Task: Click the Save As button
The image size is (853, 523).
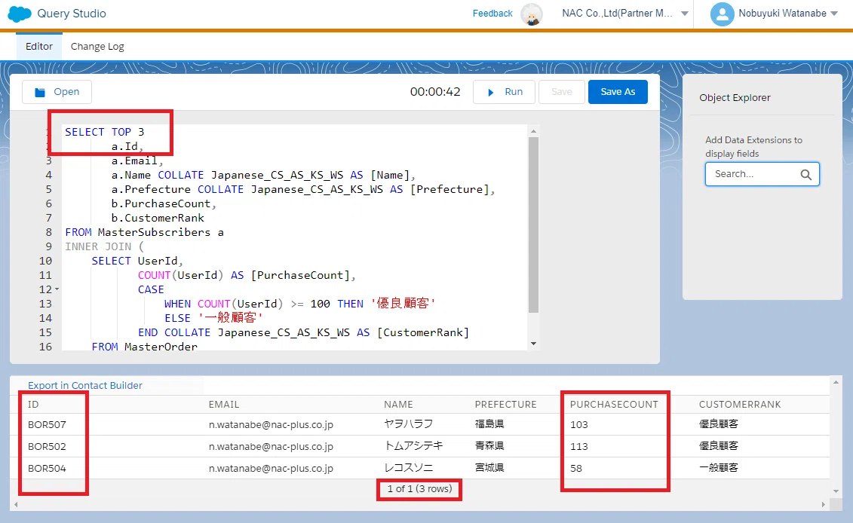Action: coord(618,92)
